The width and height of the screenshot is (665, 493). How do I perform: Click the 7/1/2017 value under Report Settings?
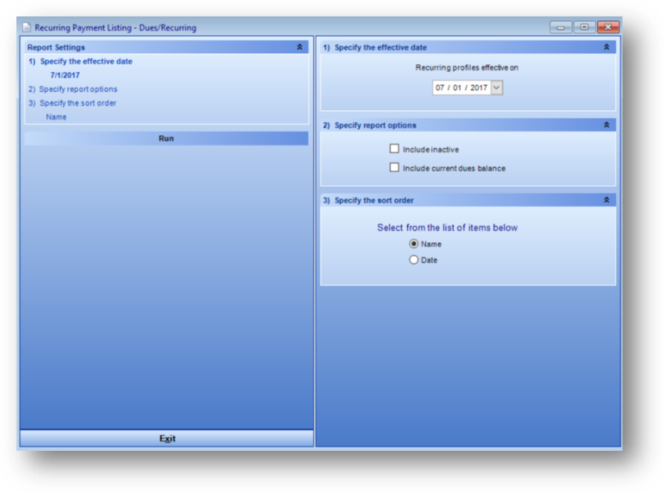(65, 75)
